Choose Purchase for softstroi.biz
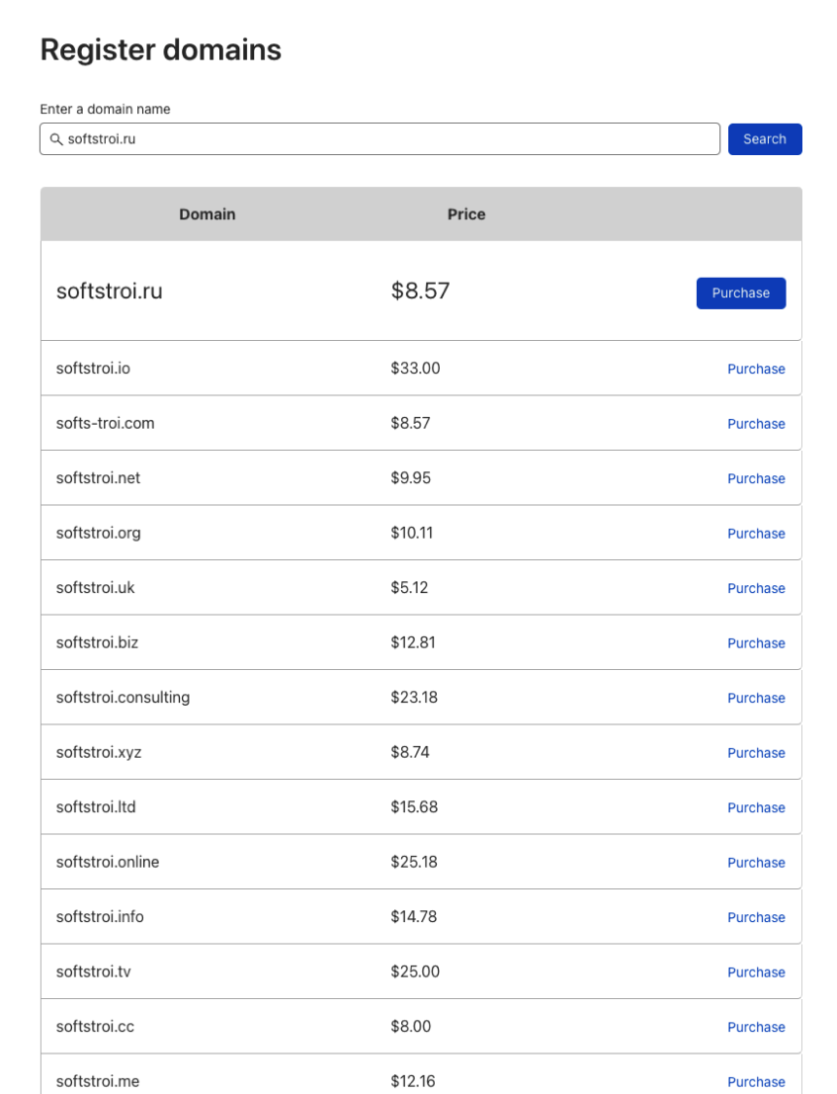This screenshot has height=1094, width=837. click(x=756, y=643)
